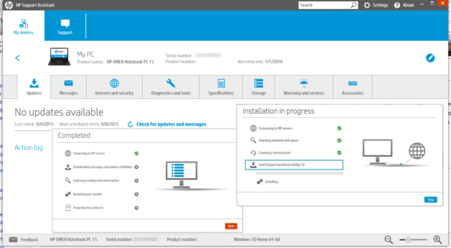Click the green check for Connecting in Completed

136,153
